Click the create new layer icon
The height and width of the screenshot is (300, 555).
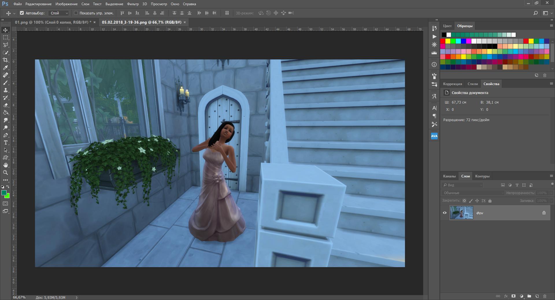click(537, 296)
